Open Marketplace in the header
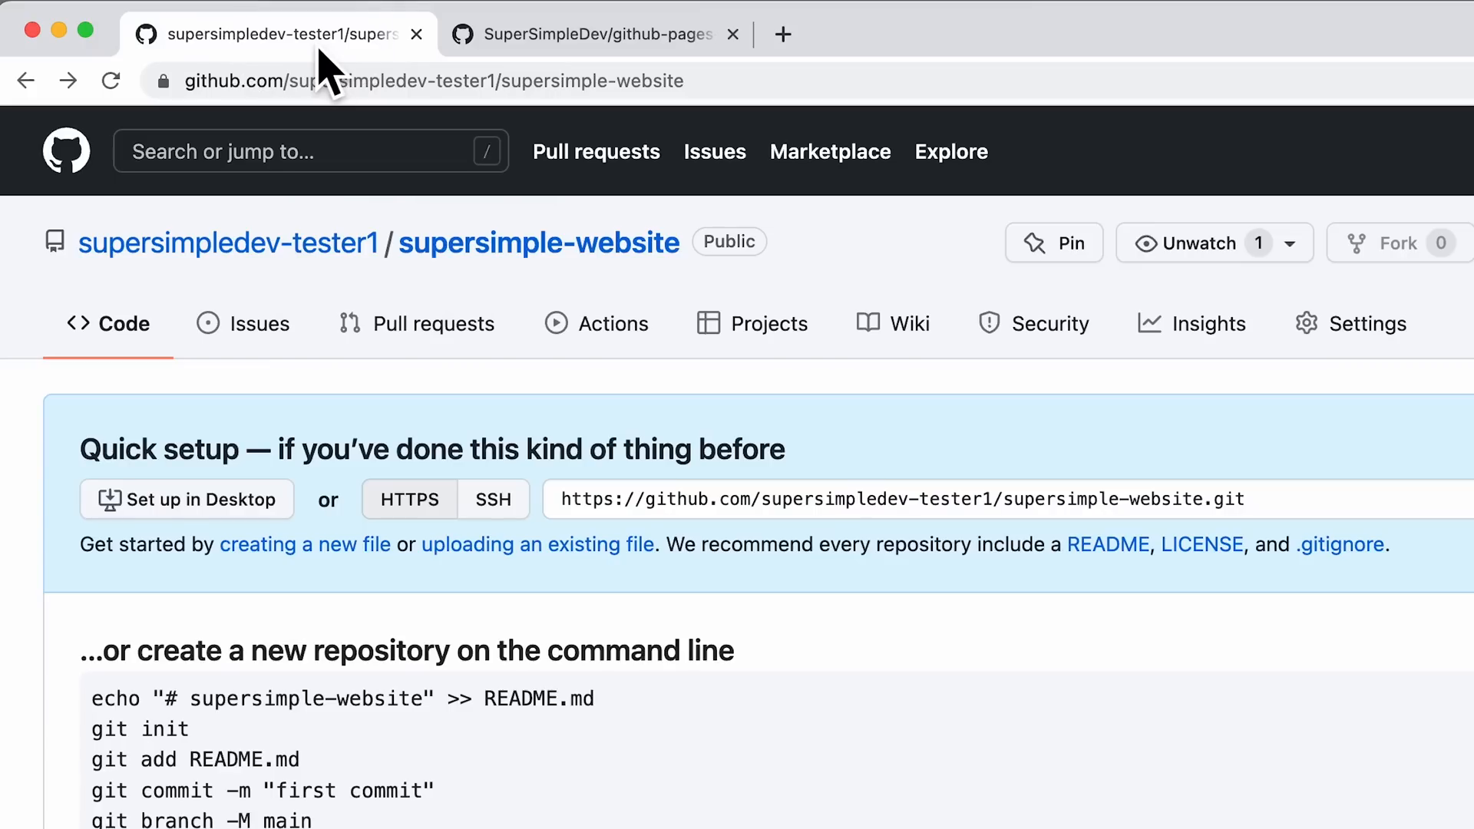The height and width of the screenshot is (829, 1474). [831, 151]
